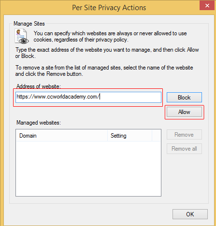Click the Per Site Privacy Actions title bar
The width and height of the screenshot is (216, 226).
[109, 8]
